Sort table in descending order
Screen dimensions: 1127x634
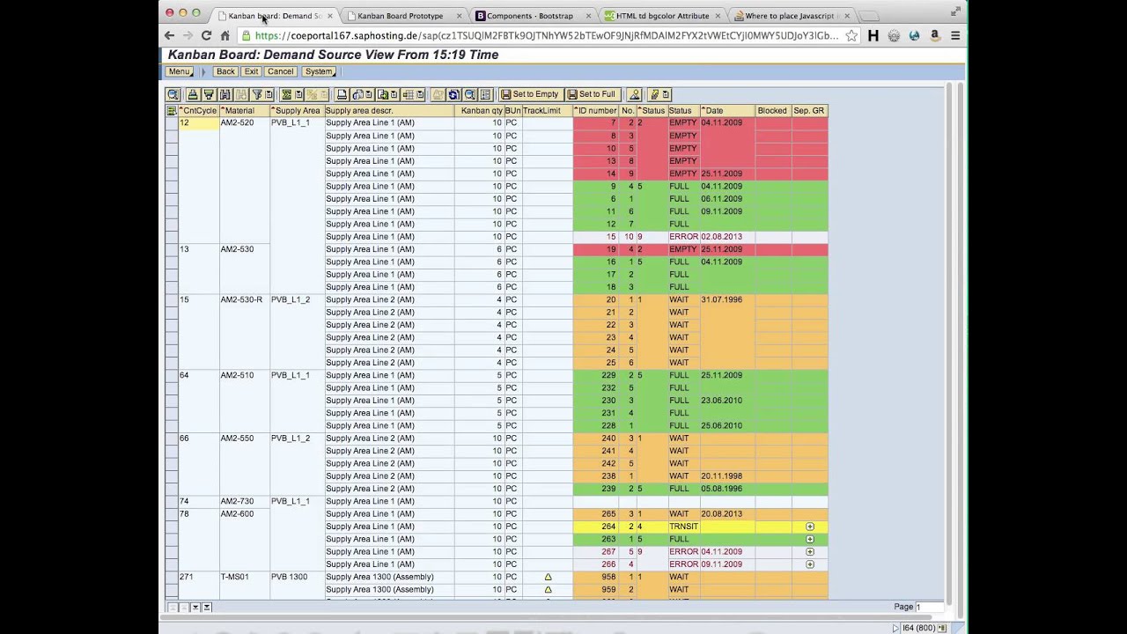pyautogui.click(x=209, y=94)
